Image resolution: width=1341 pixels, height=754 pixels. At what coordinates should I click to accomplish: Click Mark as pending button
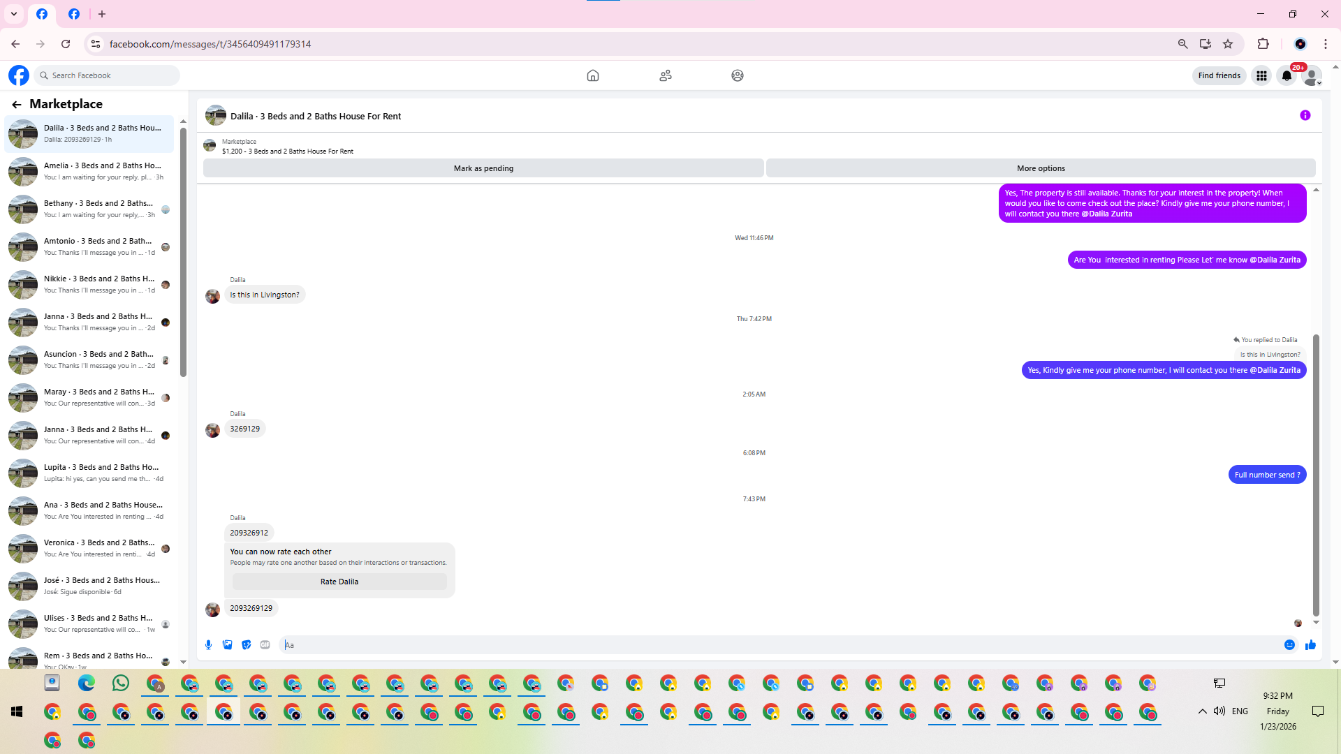click(483, 168)
